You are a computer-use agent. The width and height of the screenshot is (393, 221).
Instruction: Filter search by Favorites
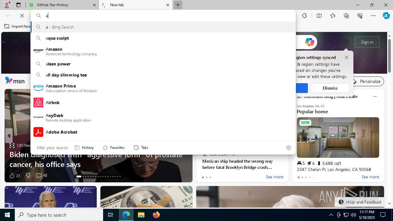(114, 148)
